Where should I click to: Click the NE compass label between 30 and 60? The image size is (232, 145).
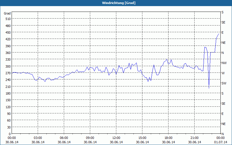point(224,124)
